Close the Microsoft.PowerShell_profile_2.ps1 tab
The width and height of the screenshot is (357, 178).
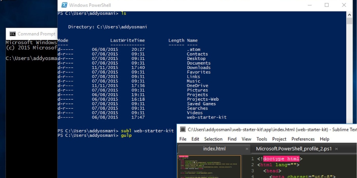(336, 149)
